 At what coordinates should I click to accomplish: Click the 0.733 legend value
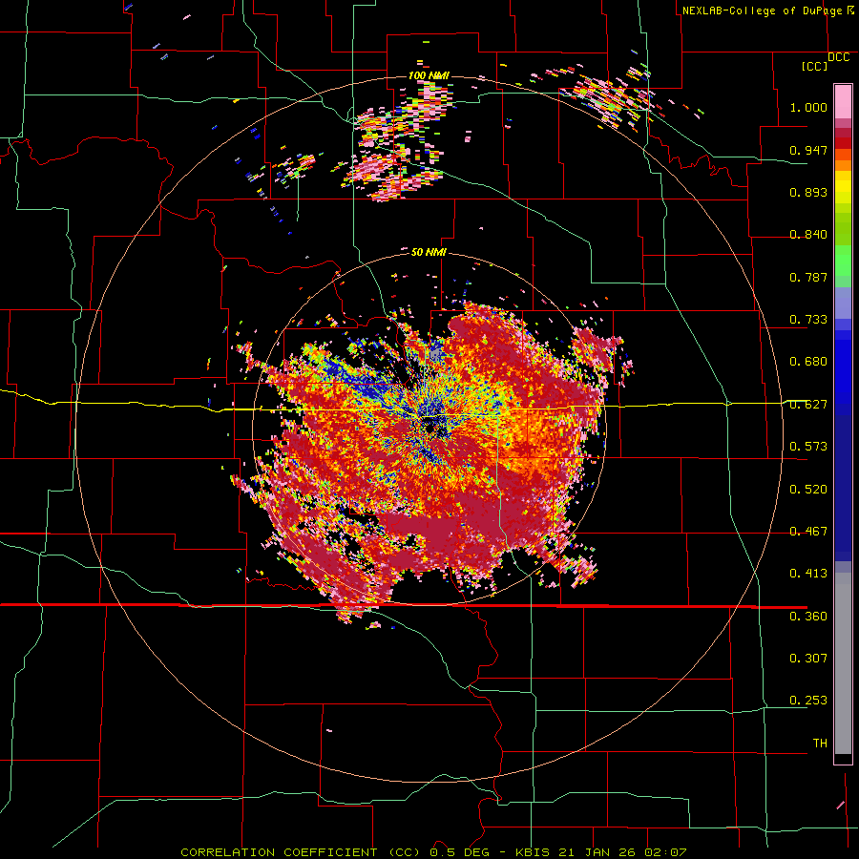point(808,320)
